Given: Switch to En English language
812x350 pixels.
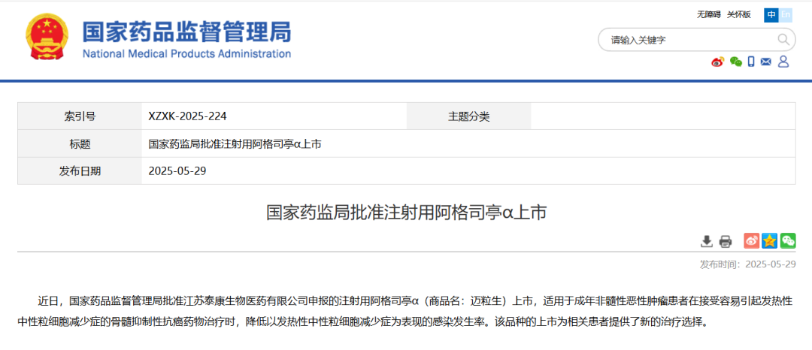Looking at the screenshot, I should point(786,15).
